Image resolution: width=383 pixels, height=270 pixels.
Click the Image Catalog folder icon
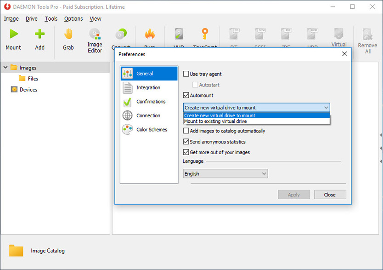[16, 250]
